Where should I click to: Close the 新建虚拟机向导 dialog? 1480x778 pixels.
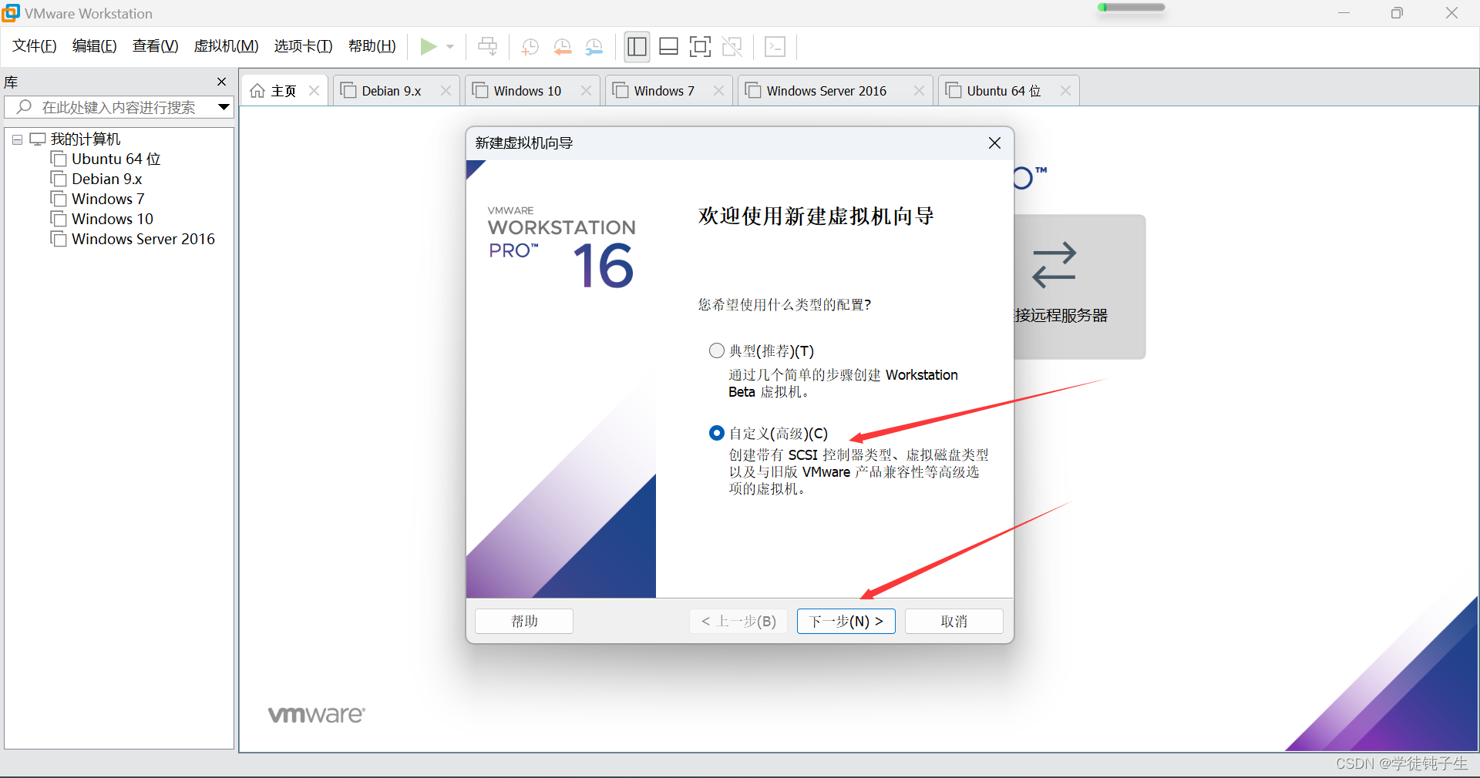click(994, 143)
